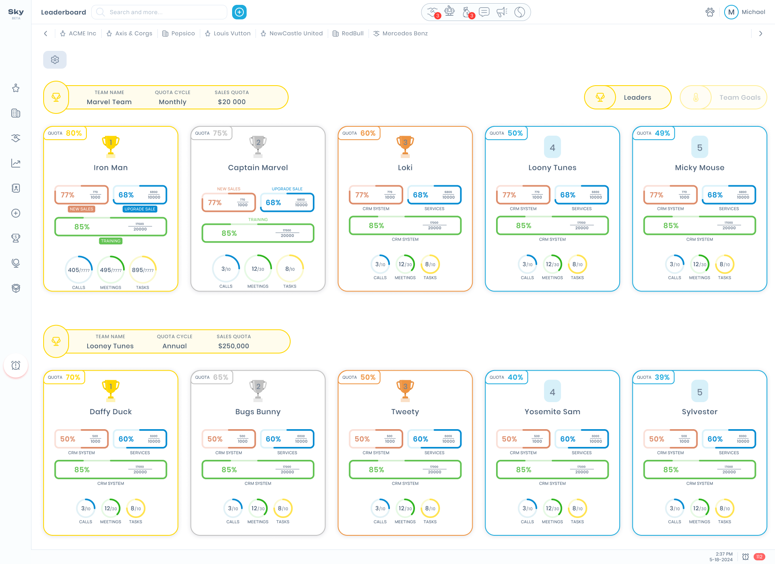775x564 pixels.
Task: Click the Looney Tunes Annual quota cycle
Action: pos(174,346)
